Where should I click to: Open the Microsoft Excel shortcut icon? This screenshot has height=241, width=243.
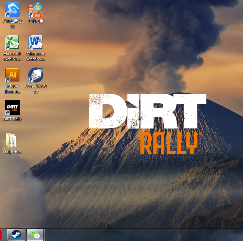point(12,42)
